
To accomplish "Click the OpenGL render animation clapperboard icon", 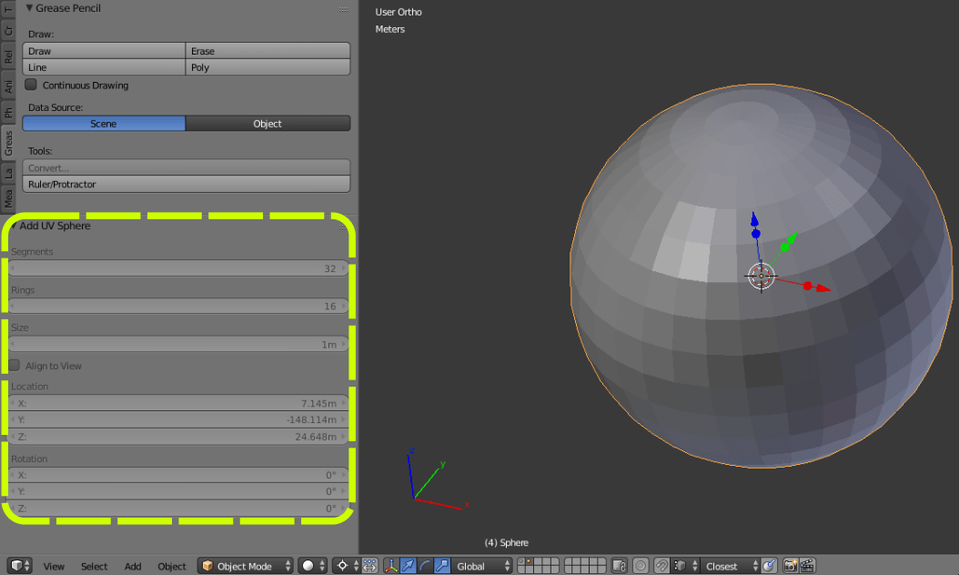I will coord(806,565).
